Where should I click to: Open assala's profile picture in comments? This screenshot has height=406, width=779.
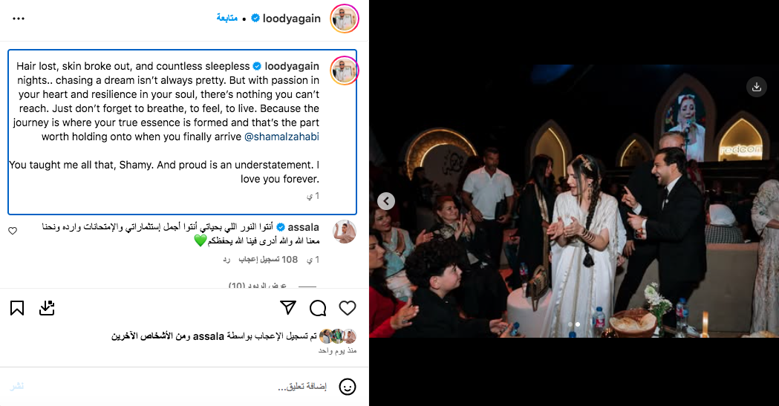345,232
